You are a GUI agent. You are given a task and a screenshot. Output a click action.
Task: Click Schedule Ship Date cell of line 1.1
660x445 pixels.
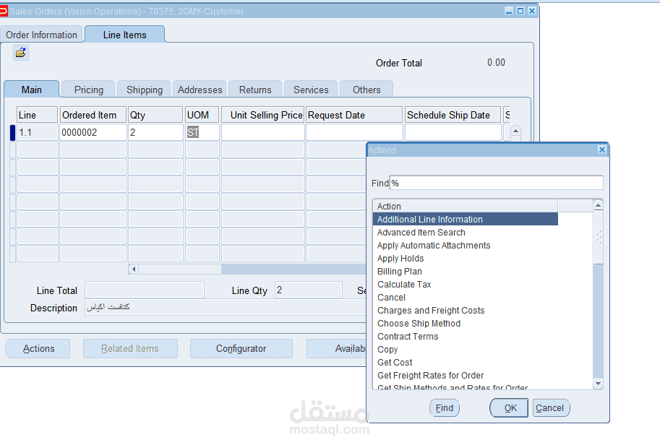coord(453,132)
